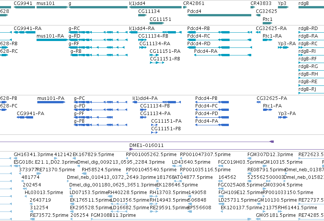This screenshot has width=324, height=221.
Task: Select the l(1)dd4 gene feature
Action: coord(155,7)
